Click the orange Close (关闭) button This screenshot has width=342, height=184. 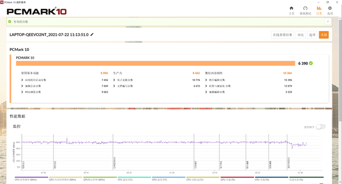(x=324, y=35)
